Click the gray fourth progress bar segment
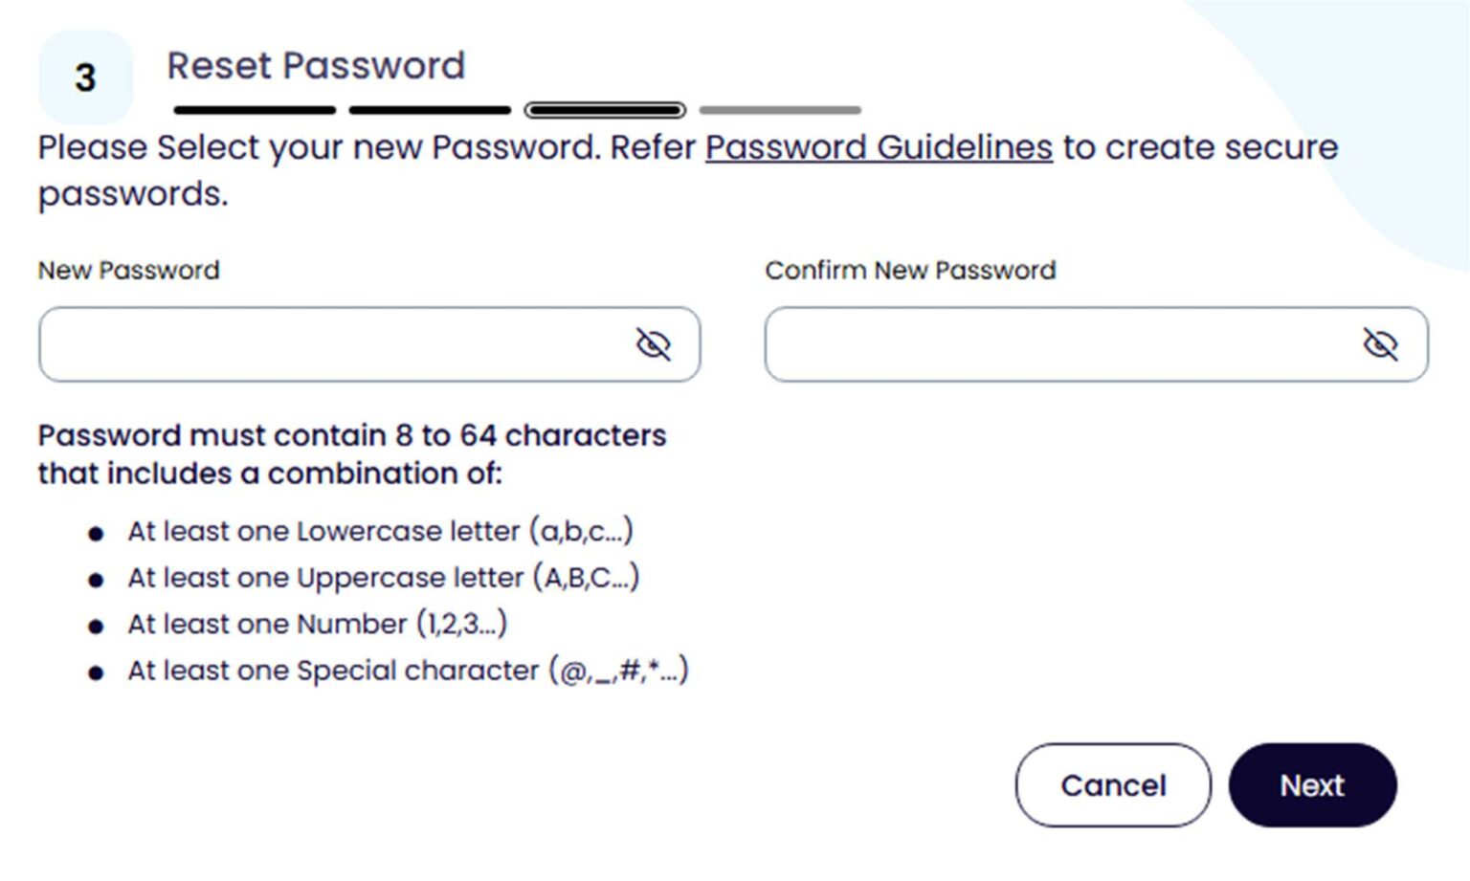Screen dimensions: 1470x881 click(780, 110)
